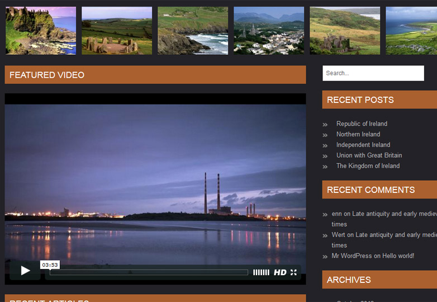Open the rocky coast waves thumbnail
The image size is (437, 302).
[193, 31]
